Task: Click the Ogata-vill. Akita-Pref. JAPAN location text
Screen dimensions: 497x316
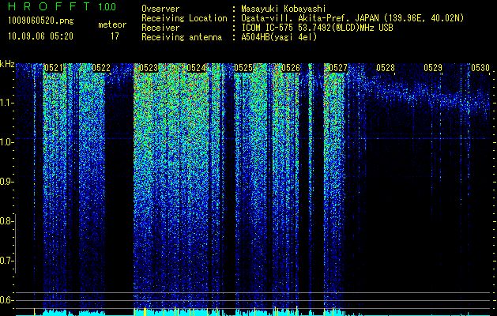Action: (352, 18)
